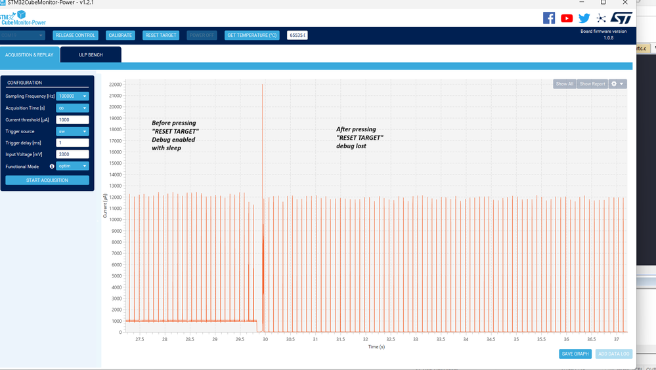This screenshot has width=656, height=370.
Task: Click the Power Off button
Action: click(202, 35)
